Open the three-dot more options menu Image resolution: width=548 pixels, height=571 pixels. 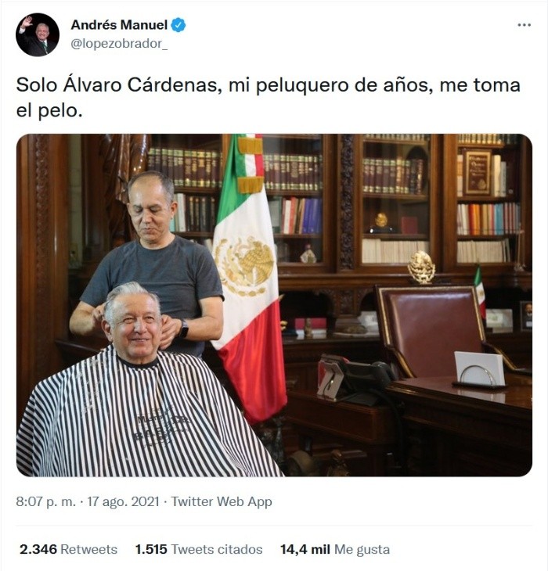(524, 25)
